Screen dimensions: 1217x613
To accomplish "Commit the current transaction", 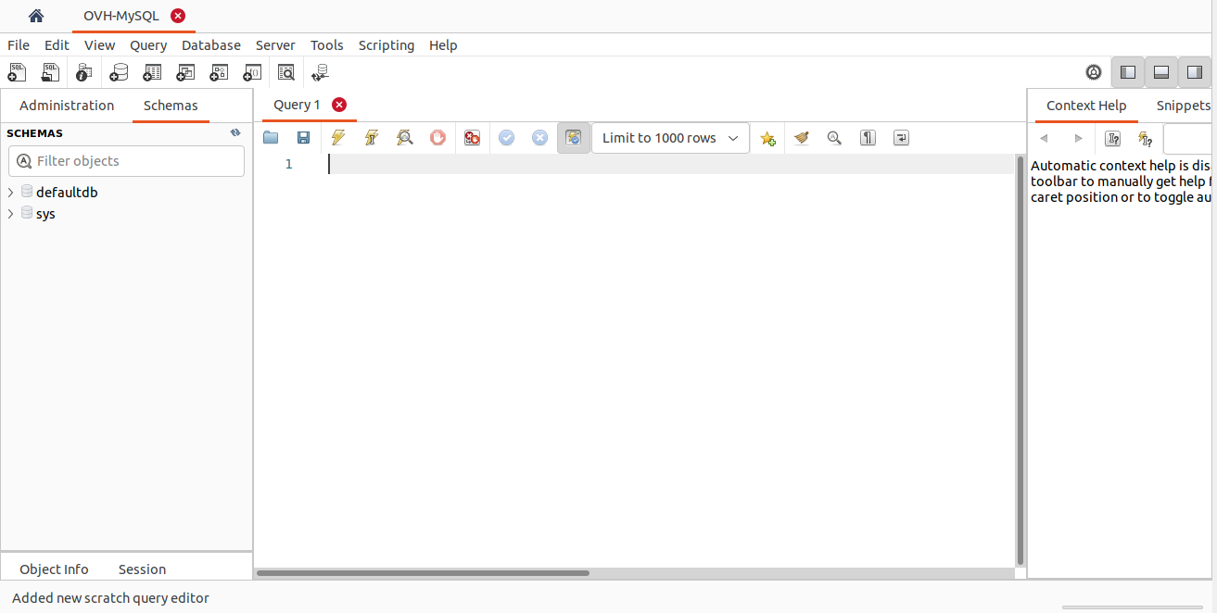I will tap(506, 137).
